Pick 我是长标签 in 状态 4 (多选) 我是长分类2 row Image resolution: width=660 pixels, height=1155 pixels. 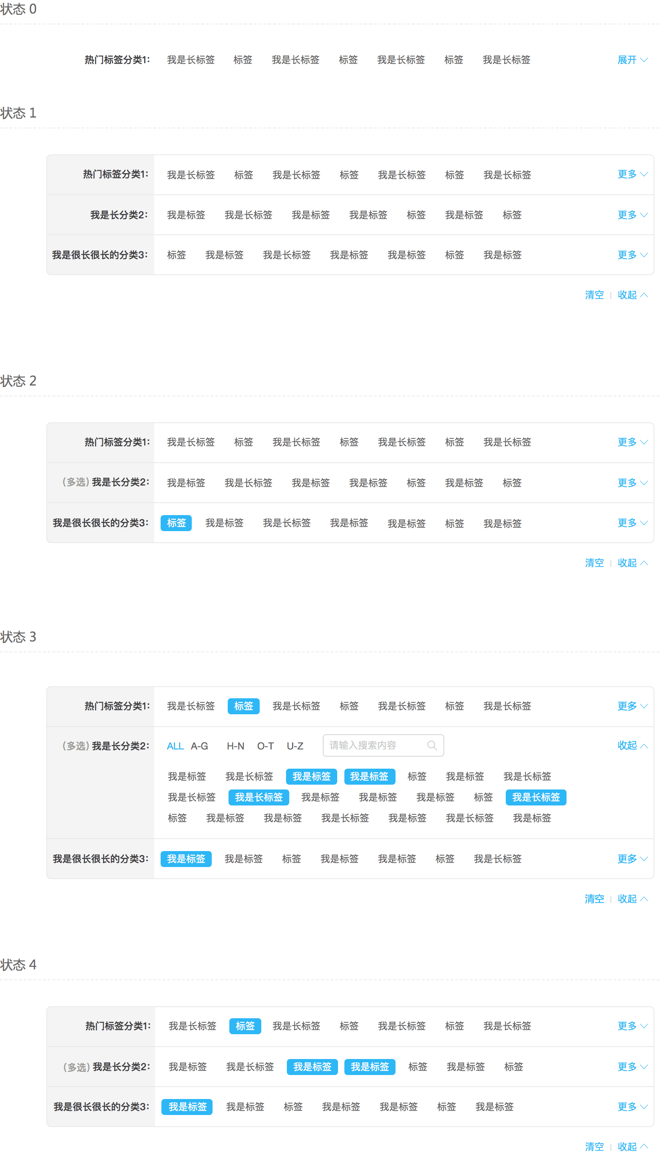click(x=250, y=1067)
